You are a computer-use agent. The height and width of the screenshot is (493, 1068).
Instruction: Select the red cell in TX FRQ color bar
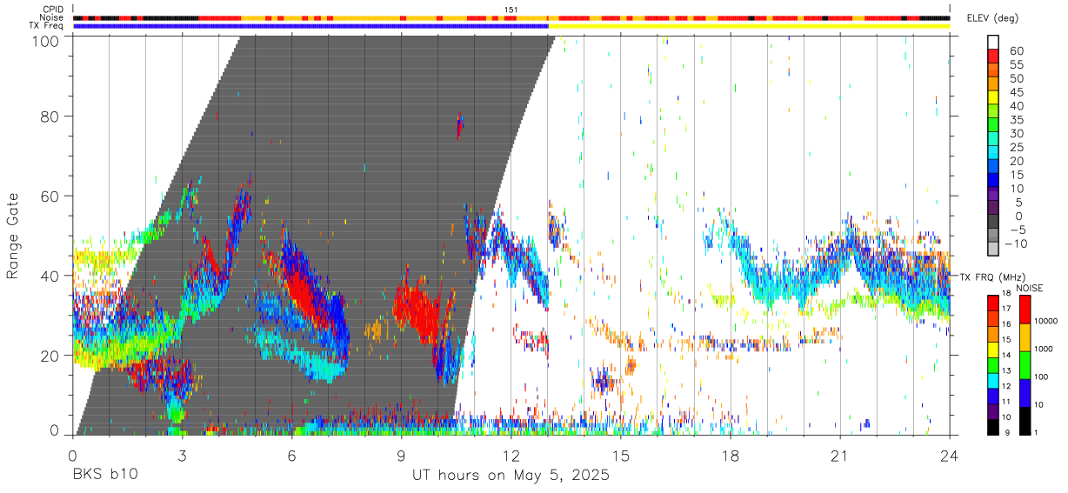pyautogui.click(x=993, y=302)
